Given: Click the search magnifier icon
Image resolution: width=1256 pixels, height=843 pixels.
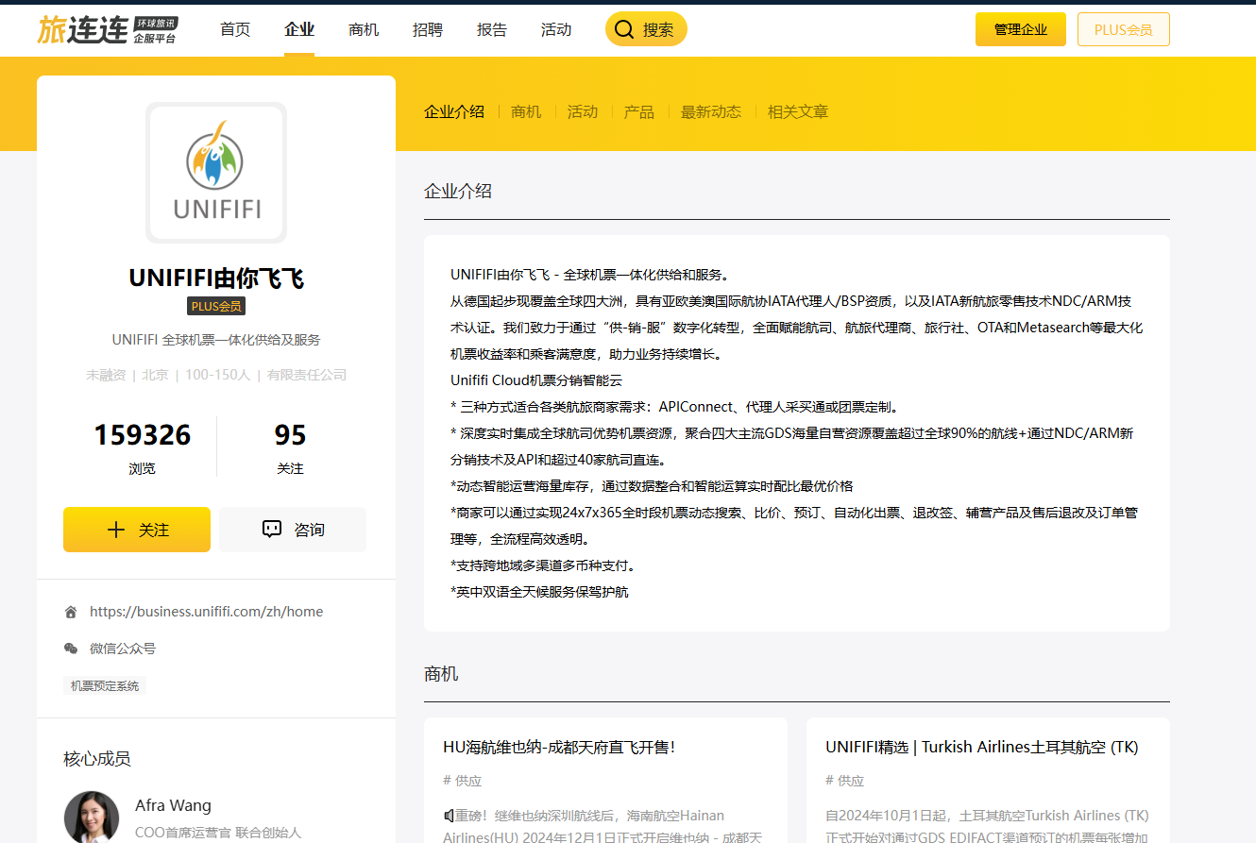Looking at the screenshot, I should (x=624, y=29).
